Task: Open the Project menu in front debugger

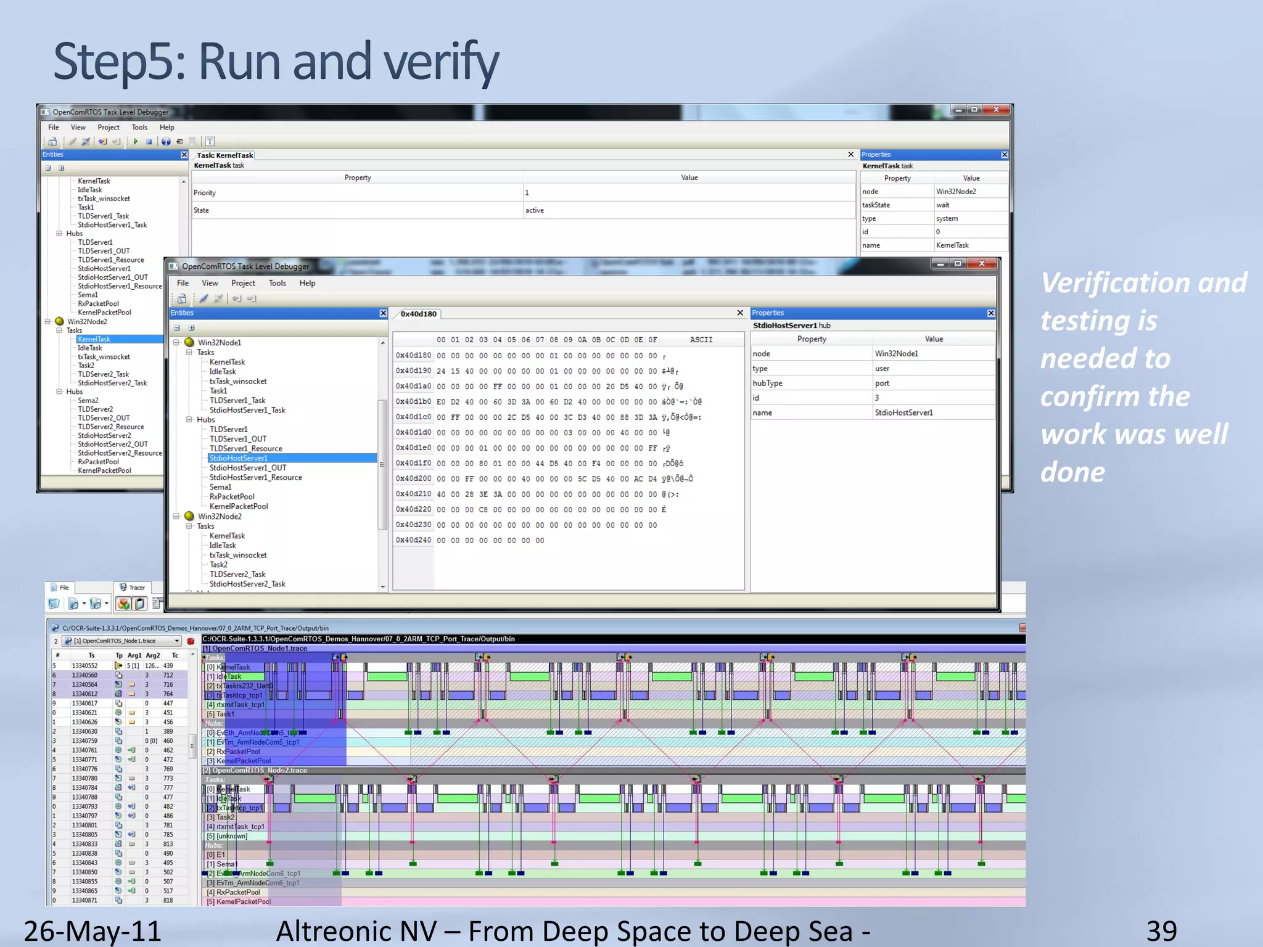Action: 243,283
